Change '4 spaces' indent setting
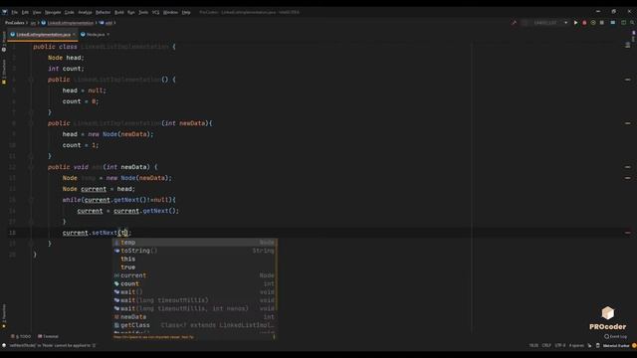Viewport: 637px width, 358px height. click(x=576, y=346)
